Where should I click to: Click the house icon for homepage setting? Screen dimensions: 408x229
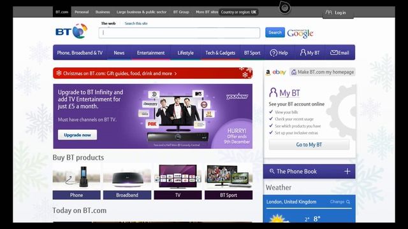[x=294, y=72]
